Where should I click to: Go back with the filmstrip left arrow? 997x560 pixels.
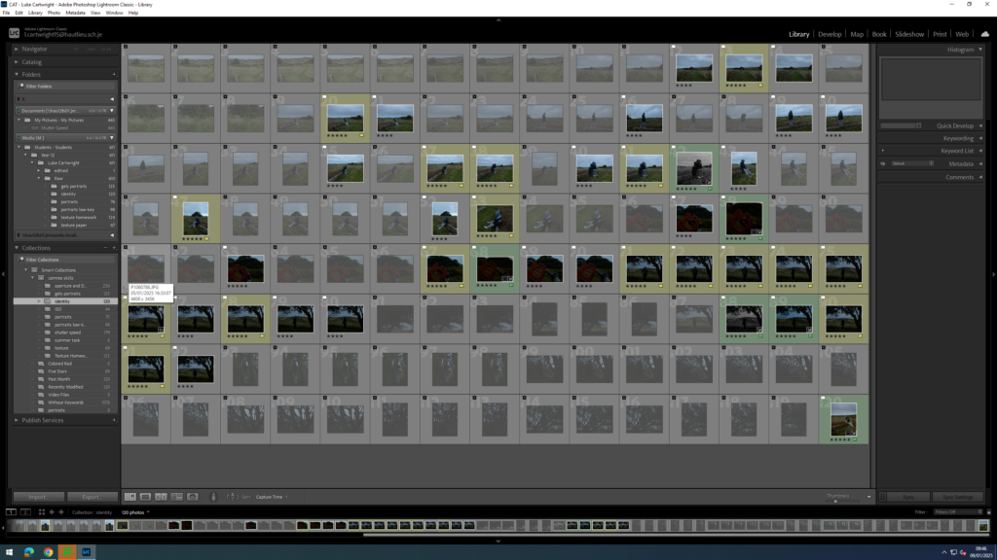click(x=52, y=511)
